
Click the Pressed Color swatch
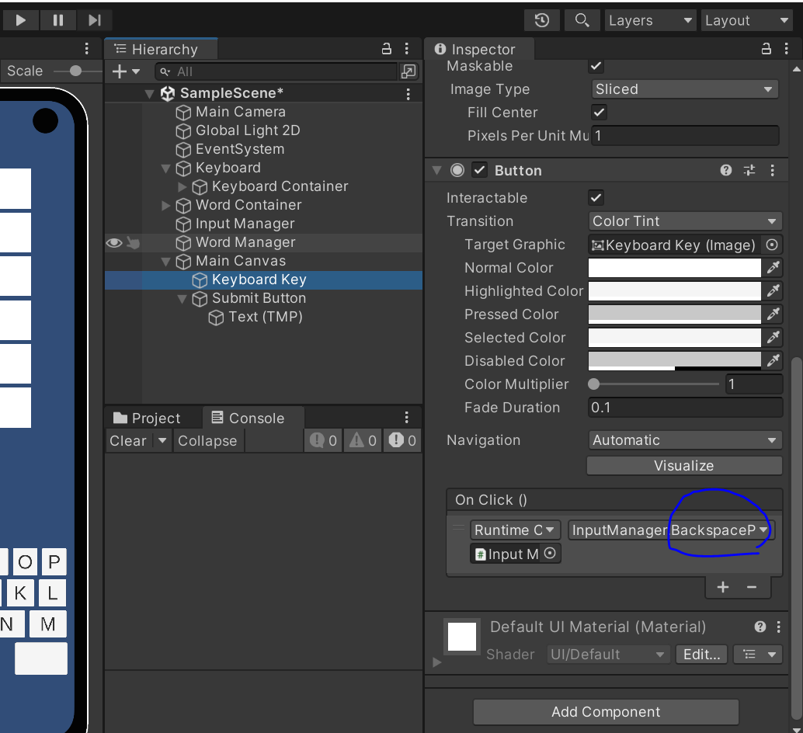click(674, 314)
